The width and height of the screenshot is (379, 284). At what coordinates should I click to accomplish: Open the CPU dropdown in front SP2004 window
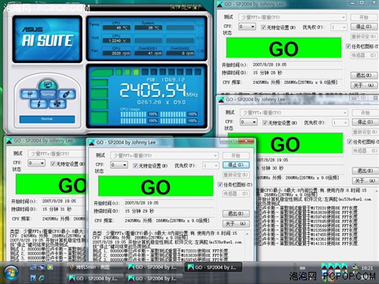coord(119,165)
